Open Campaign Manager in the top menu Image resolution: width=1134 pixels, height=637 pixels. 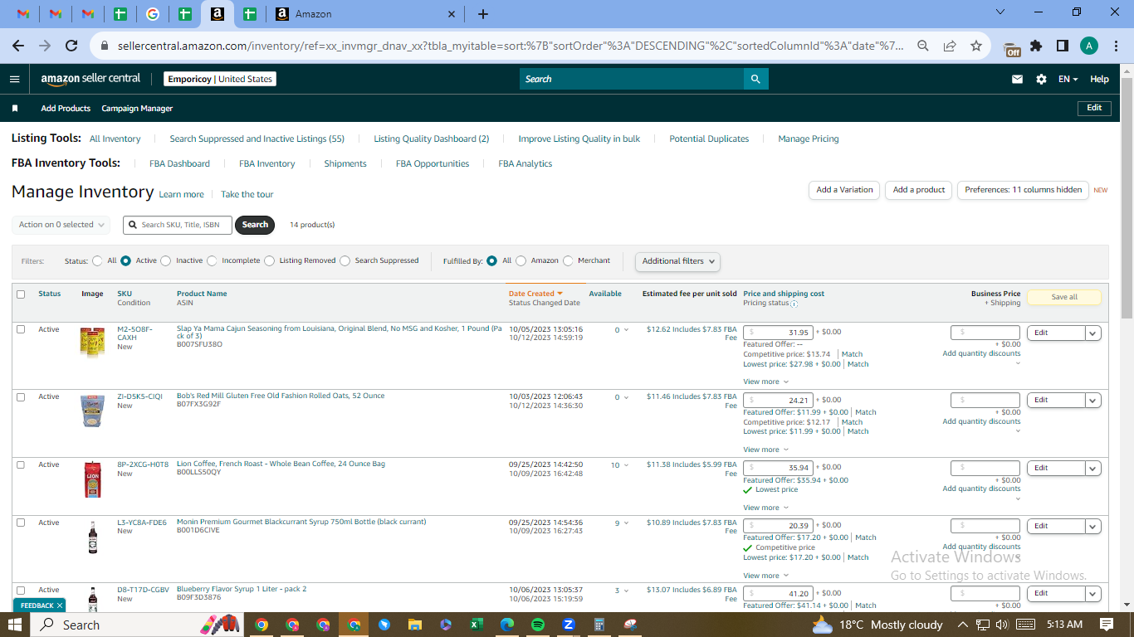(x=137, y=108)
